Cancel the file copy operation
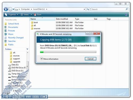Image resolution: width=133 pixels, height=100 pixels. 90,59
